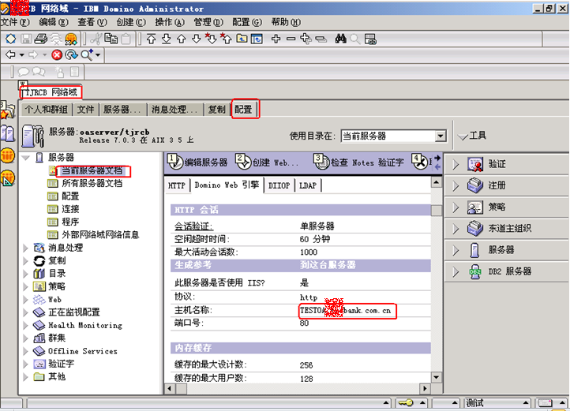Click the Collapse minus toolbar icon
Image resolution: width=570 pixels, height=411 pixels.
291,39
